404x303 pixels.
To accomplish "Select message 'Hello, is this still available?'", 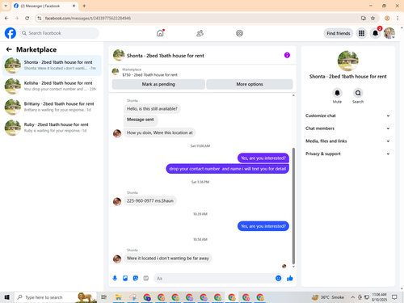I will pos(152,108).
